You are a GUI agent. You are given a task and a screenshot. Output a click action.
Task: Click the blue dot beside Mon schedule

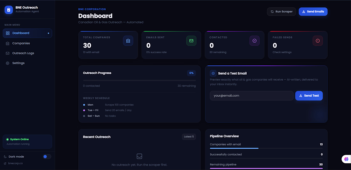84,105
